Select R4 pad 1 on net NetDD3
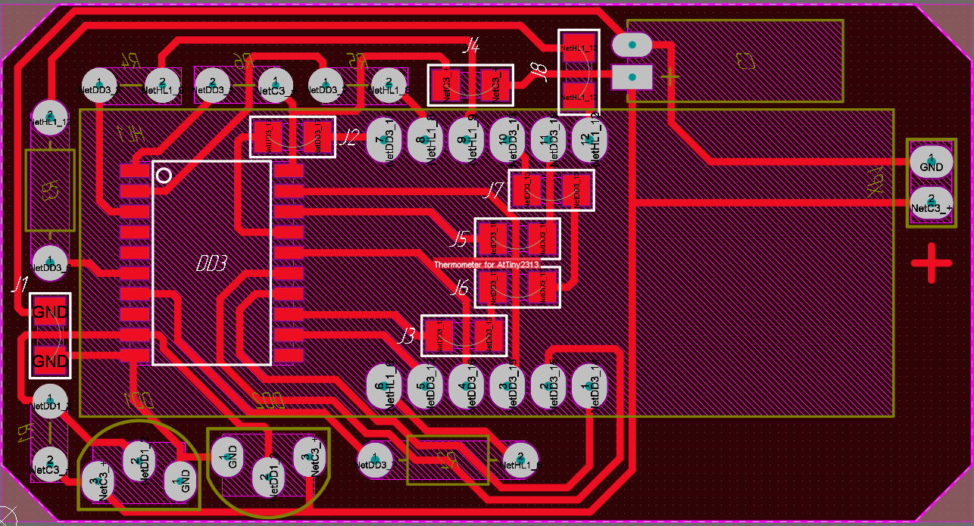 click(x=98, y=83)
